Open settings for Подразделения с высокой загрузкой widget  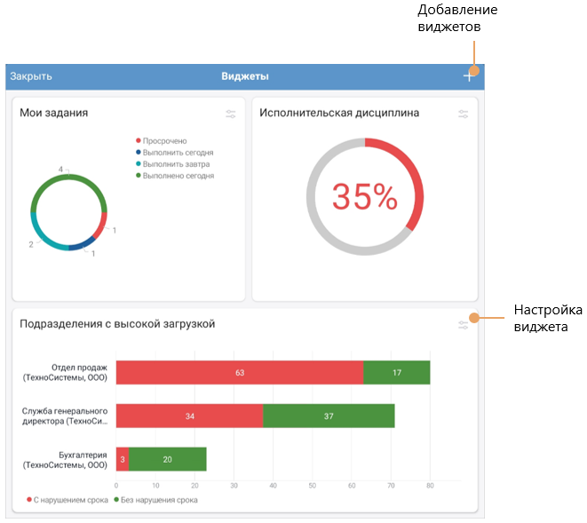tap(463, 326)
